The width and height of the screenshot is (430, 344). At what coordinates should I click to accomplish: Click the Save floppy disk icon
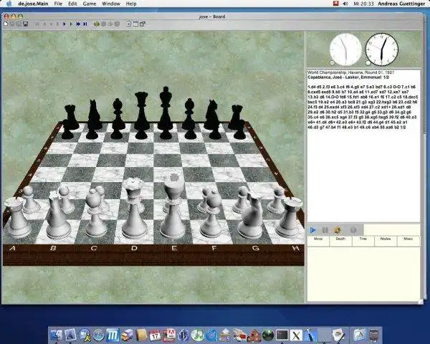point(26,24)
